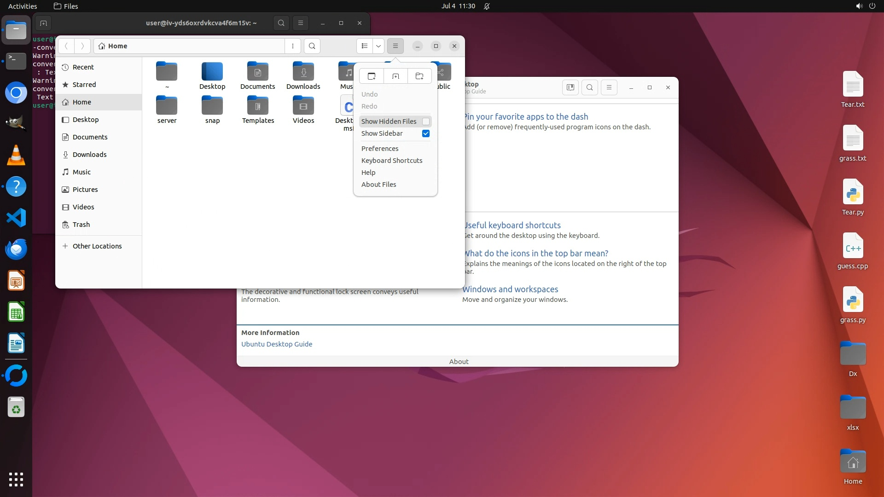Screen dimensions: 884x497
Task: Enable the Show Hidden Files checkbox
Action: [x=426, y=121]
